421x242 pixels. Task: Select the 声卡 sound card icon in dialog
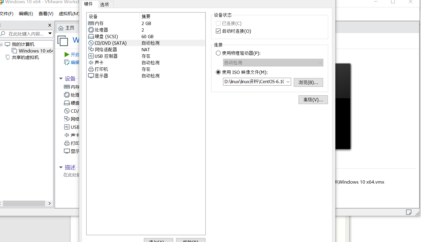(91, 63)
